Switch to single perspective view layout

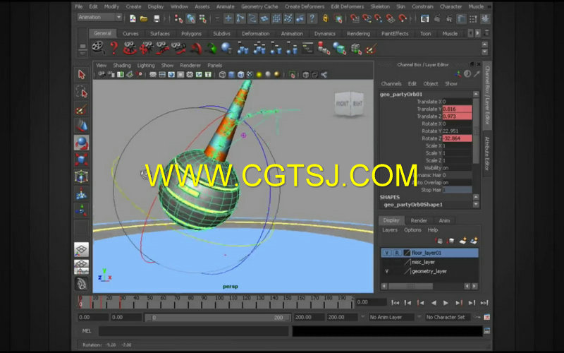click(x=82, y=250)
